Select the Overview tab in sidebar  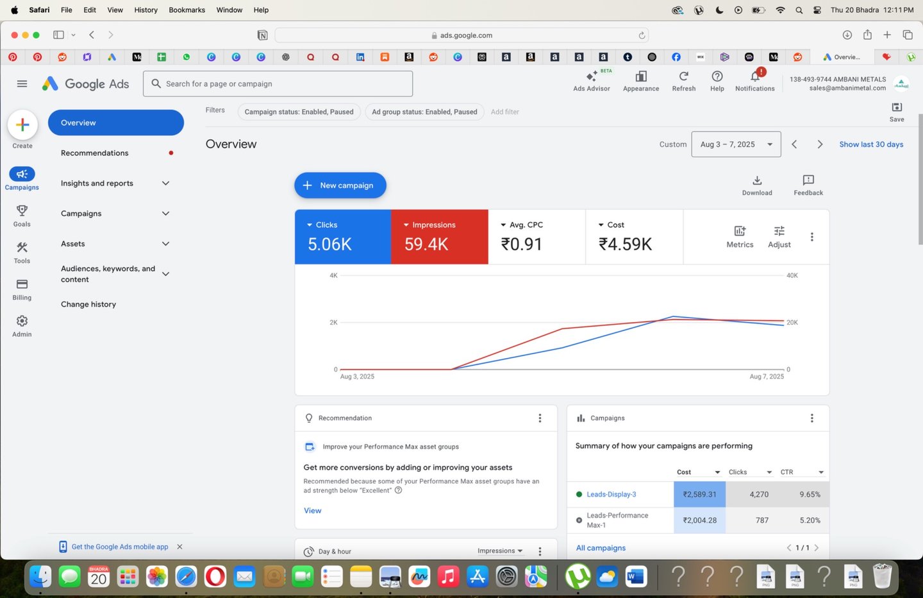pos(116,123)
